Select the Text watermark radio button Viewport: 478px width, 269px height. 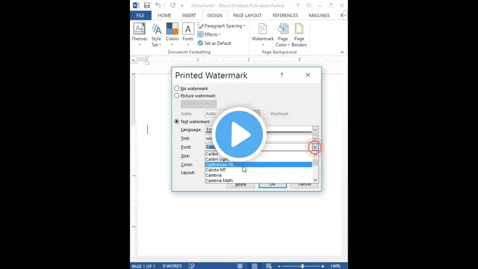point(177,121)
